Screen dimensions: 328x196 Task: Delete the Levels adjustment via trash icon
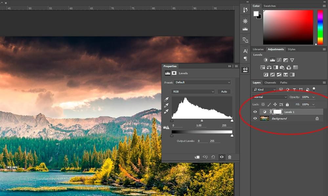pos(230,157)
